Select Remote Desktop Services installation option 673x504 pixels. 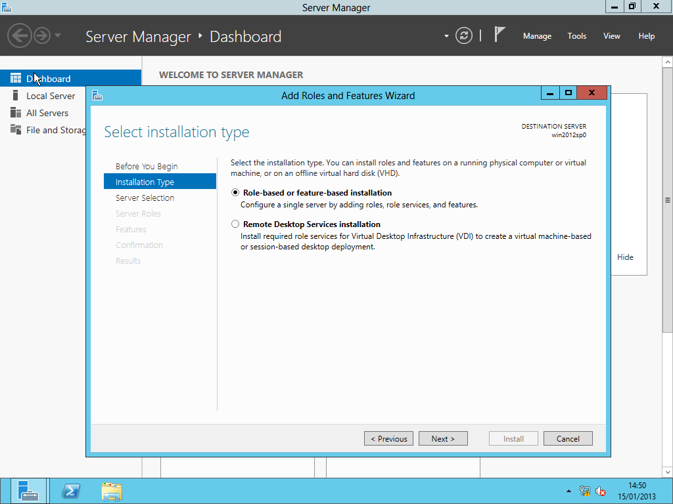pos(235,224)
